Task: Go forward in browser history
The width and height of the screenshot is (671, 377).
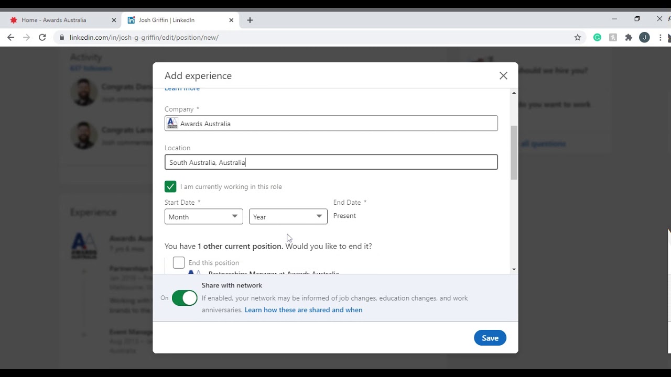Action: pyautogui.click(x=27, y=37)
